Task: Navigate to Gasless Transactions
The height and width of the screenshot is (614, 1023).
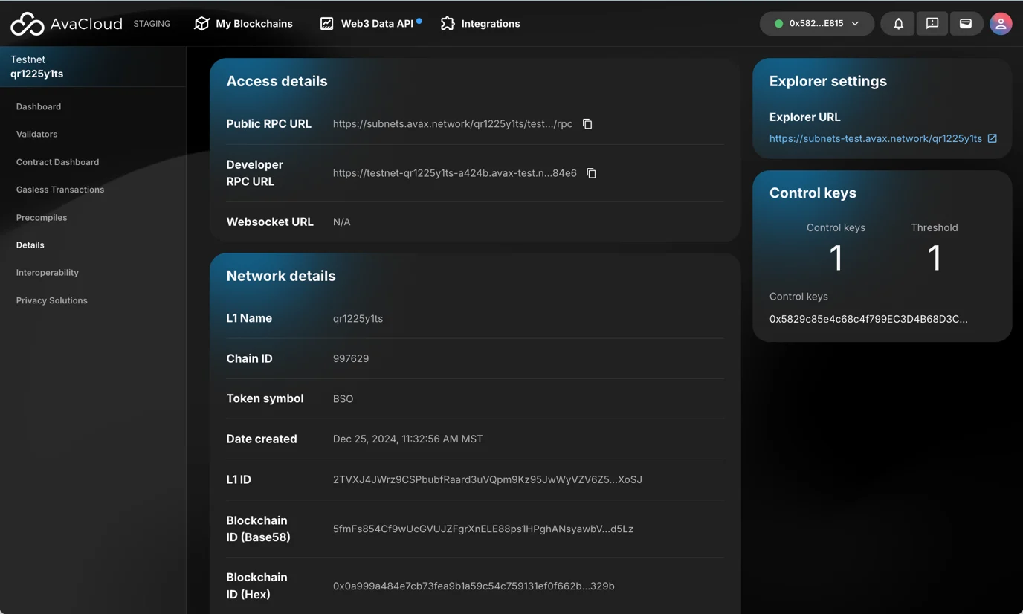Action: pyautogui.click(x=60, y=190)
